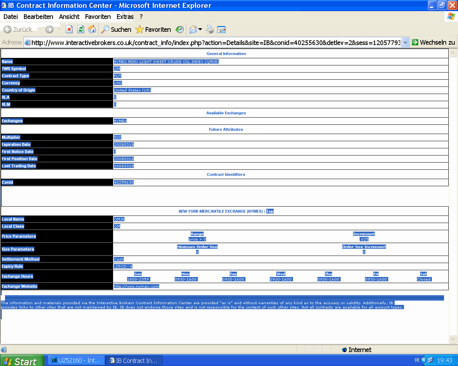Switch to U252160 taskbar window

[77, 360]
